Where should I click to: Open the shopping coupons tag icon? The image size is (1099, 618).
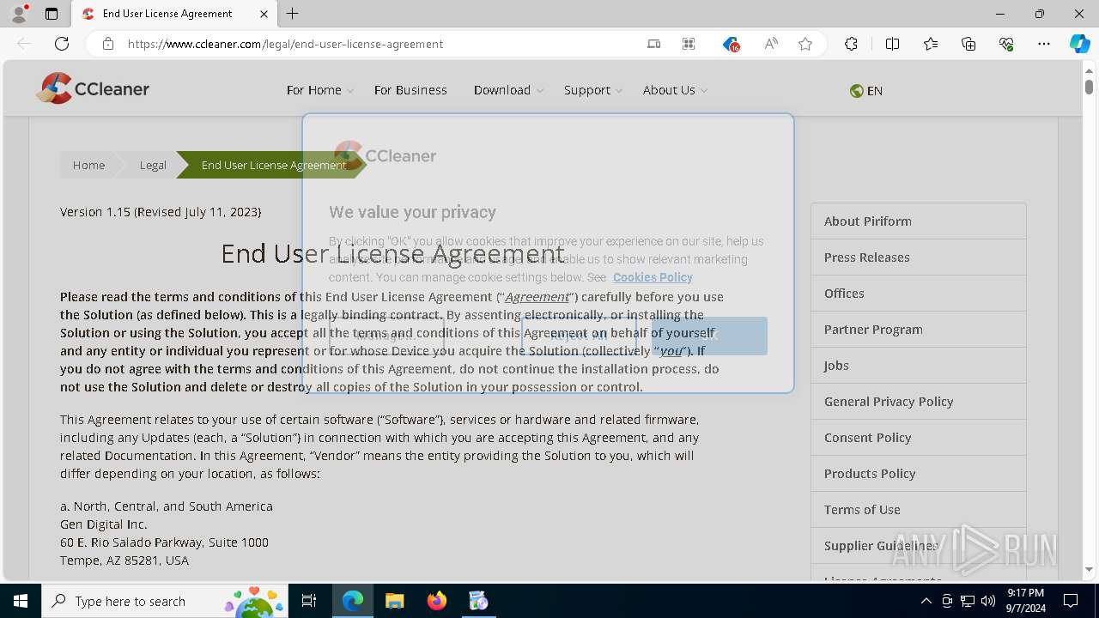731,44
